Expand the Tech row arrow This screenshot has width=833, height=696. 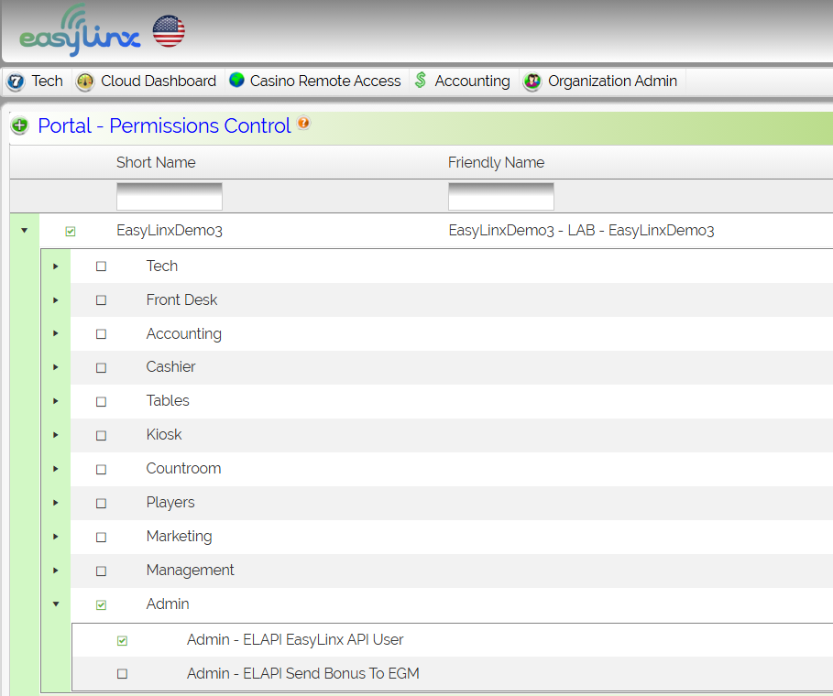click(x=56, y=266)
